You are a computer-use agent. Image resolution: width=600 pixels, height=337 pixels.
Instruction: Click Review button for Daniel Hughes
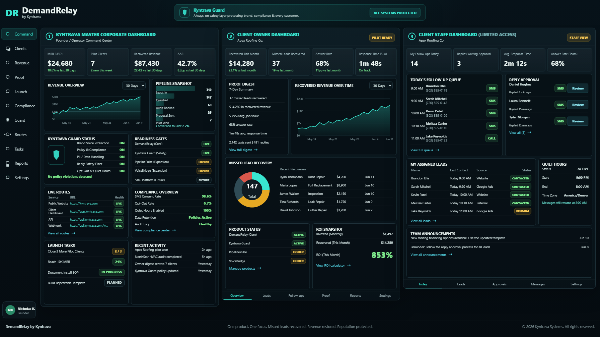coord(578,89)
